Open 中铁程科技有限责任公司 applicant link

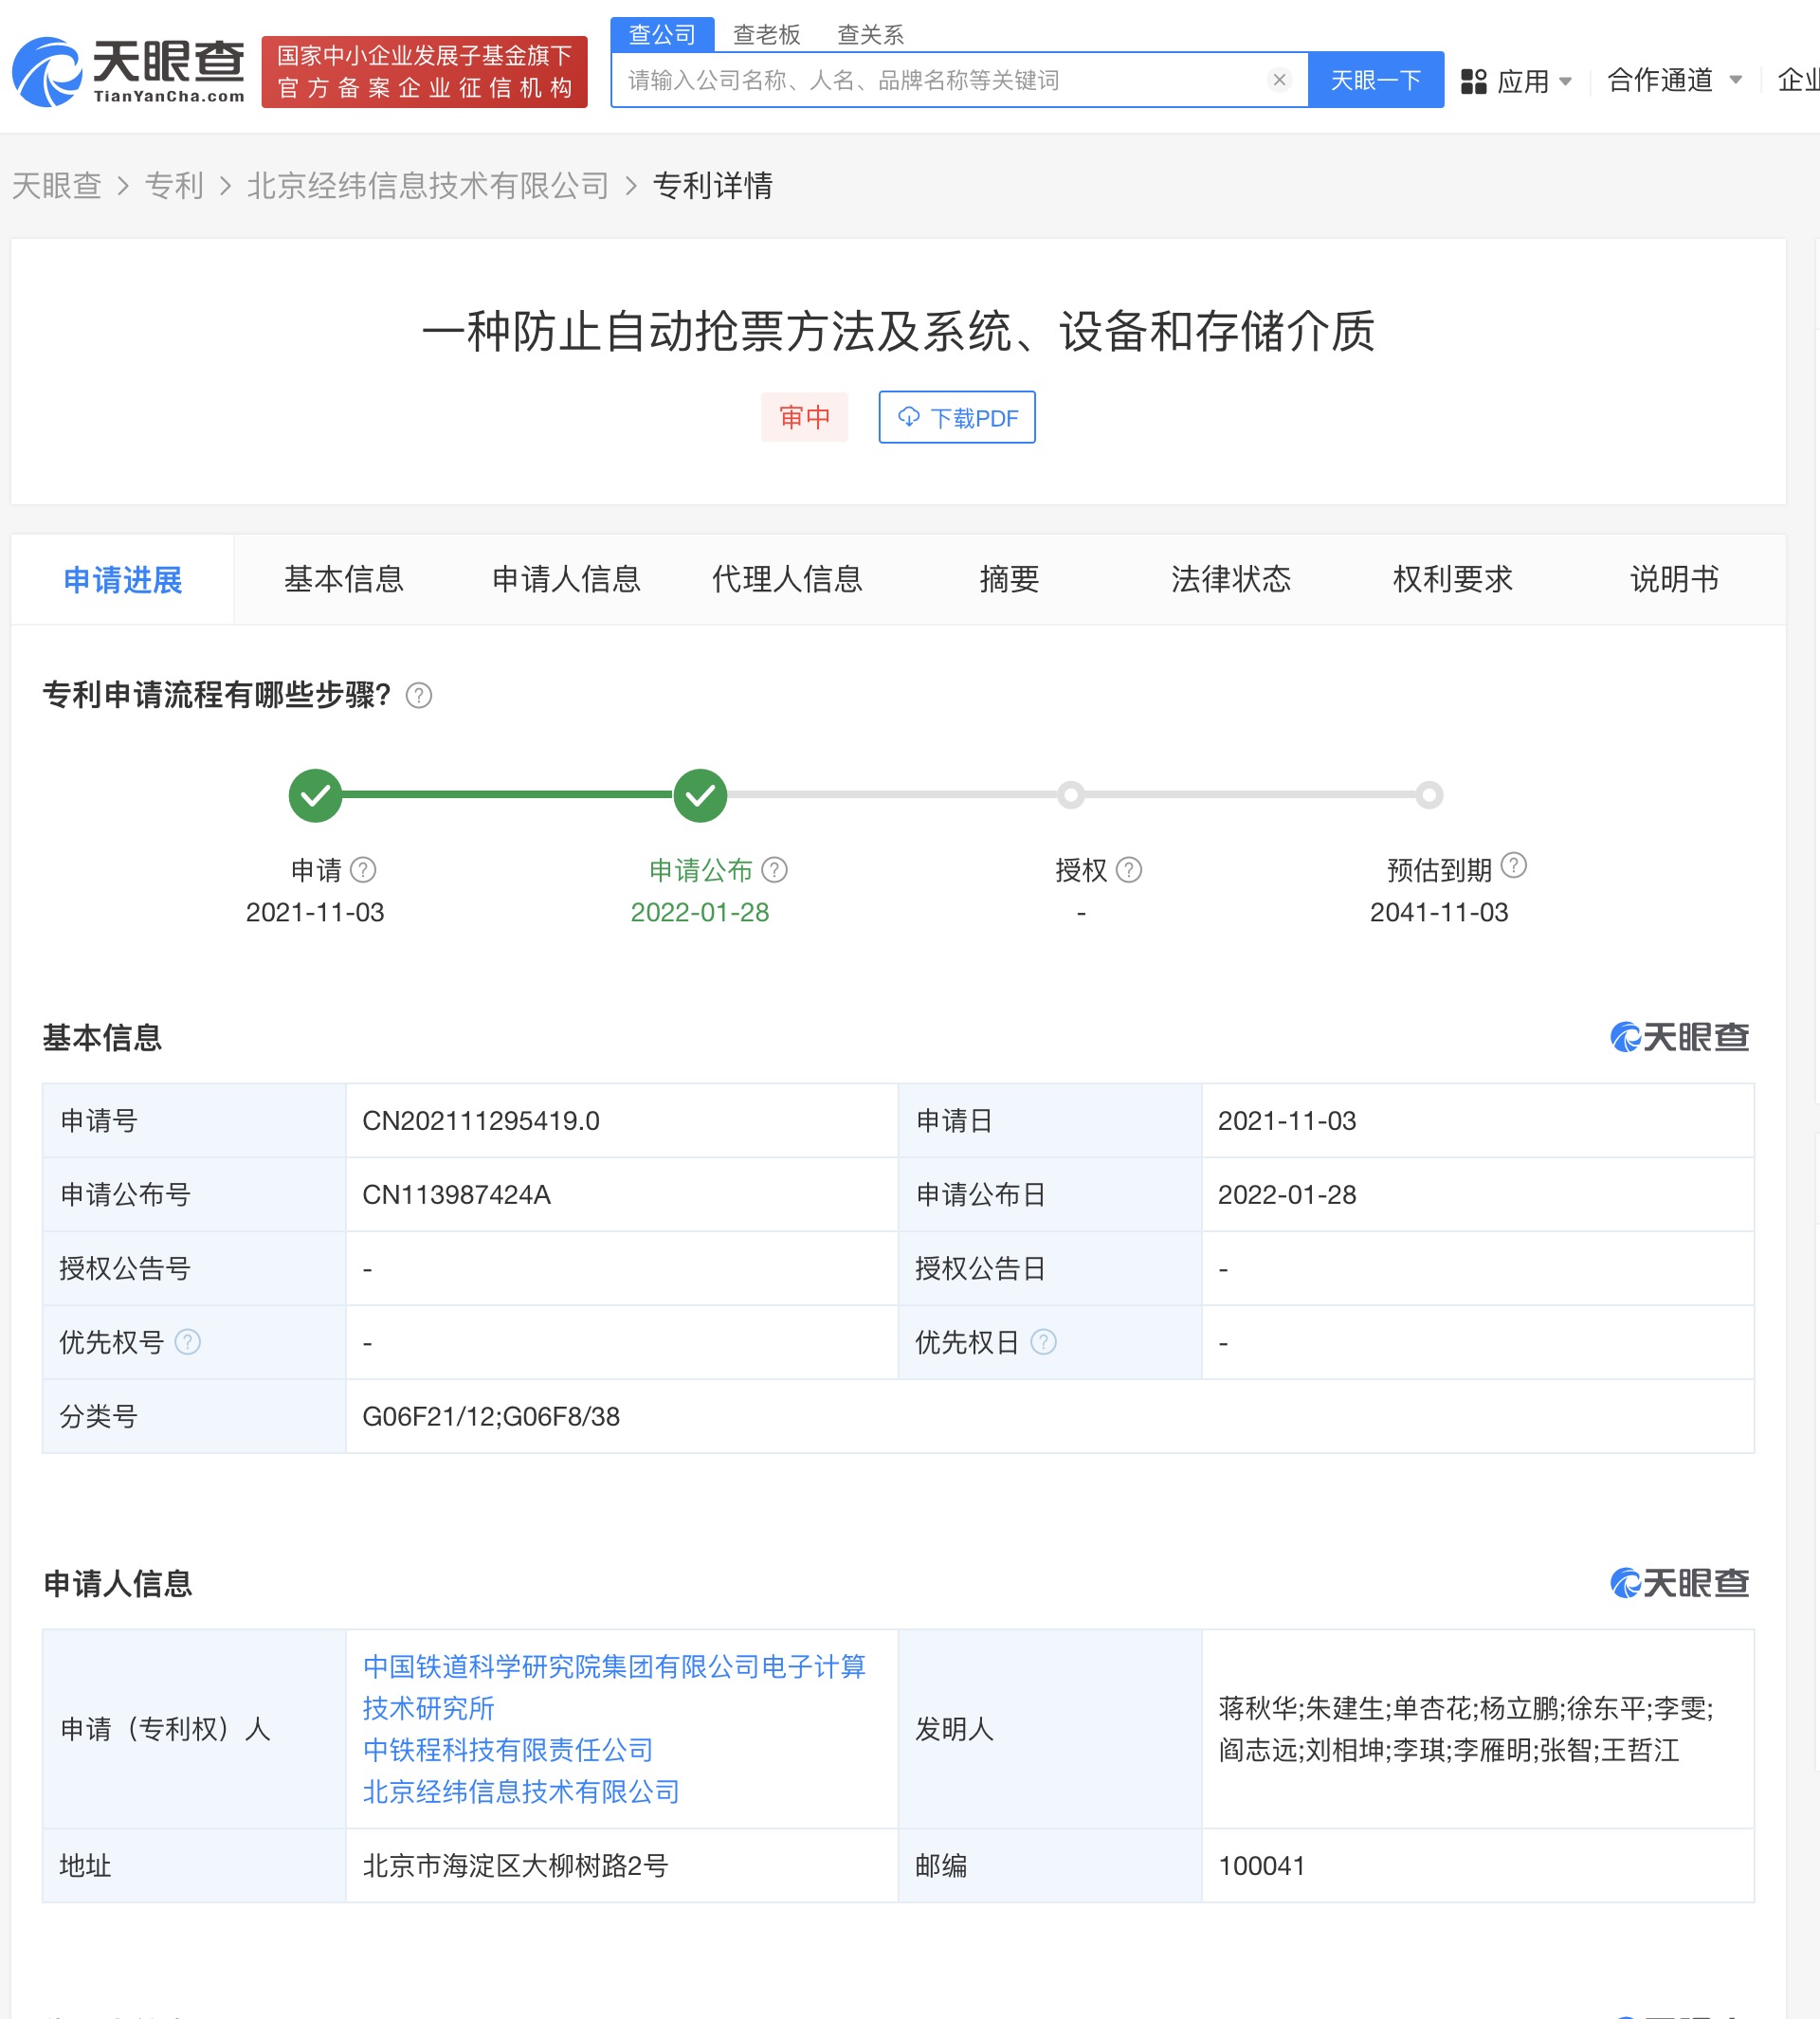[508, 1750]
